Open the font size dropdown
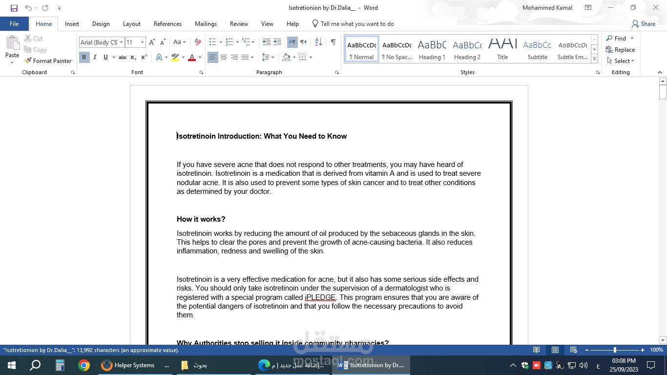The image size is (667, 375). click(x=142, y=42)
